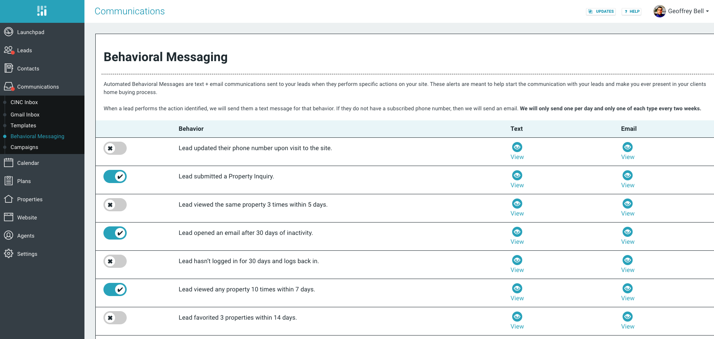Collapse the Communications sidebar section
Image resolution: width=714 pixels, height=339 pixels.
pyautogui.click(x=38, y=87)
